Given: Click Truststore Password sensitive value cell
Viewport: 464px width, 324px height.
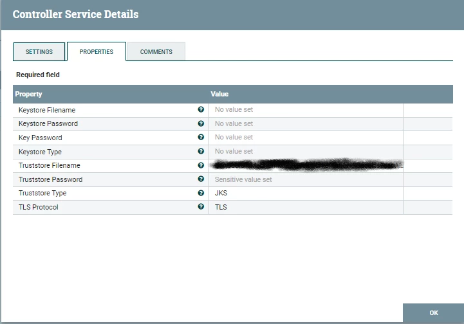Looking at the screenshot, I should (306, 180).
